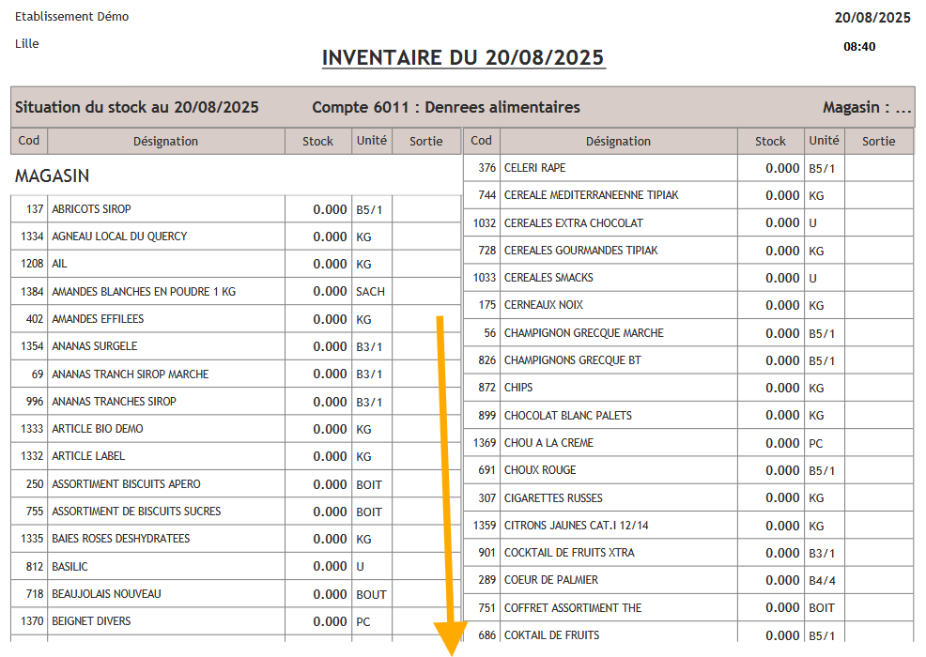Select CEREALES SMACKS entry

point(548,278)
